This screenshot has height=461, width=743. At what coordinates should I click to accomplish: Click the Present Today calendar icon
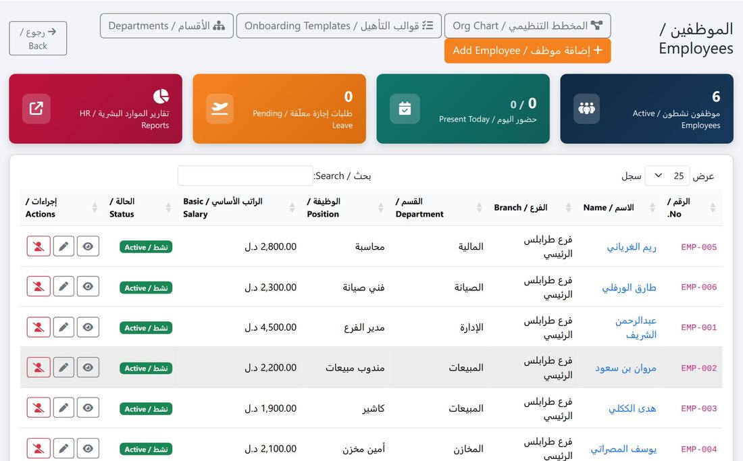pos(405,109)
